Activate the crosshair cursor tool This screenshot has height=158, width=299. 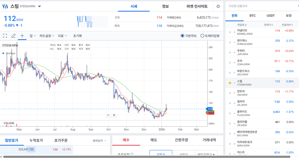22,36
